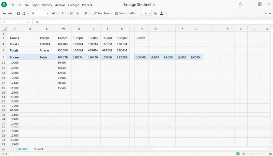This screenshot has width=273, height=156.
Task: Click the fill color bucket icon
Action: point(161,13)
